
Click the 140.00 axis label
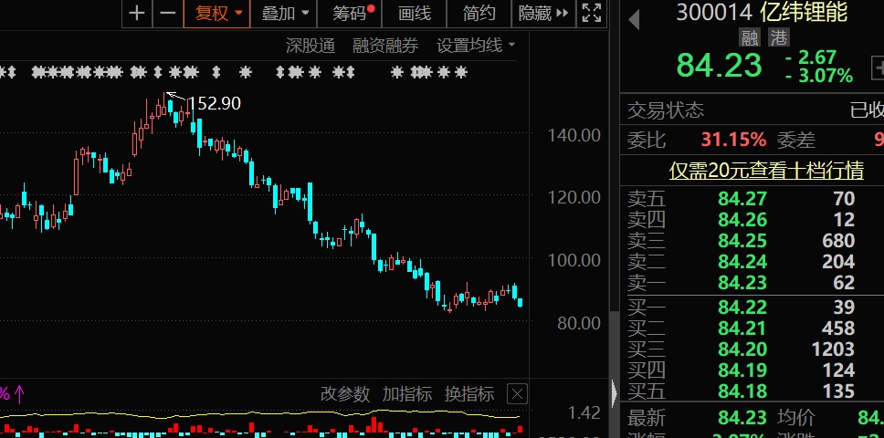pyautogui.click(x=574, y=135)
